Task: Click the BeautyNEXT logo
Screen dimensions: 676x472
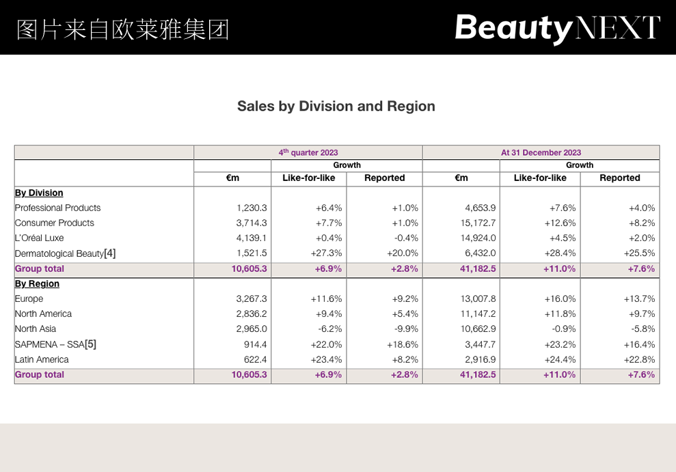Action: point(557,29)
